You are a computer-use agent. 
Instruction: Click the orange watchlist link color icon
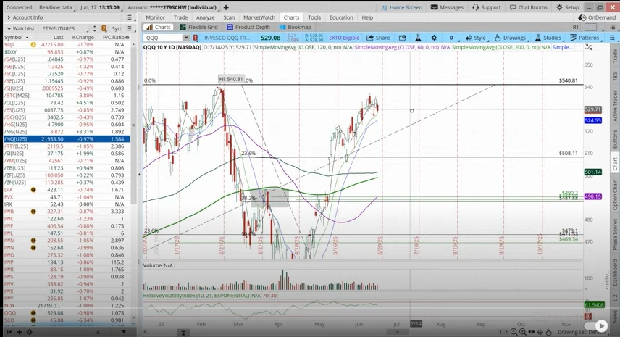click(104, 28)
